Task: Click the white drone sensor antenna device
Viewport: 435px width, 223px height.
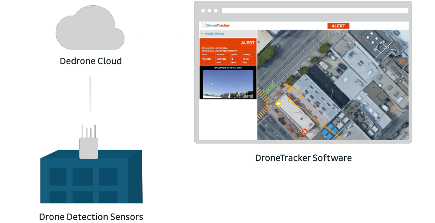Action: [x=89, y=147]
